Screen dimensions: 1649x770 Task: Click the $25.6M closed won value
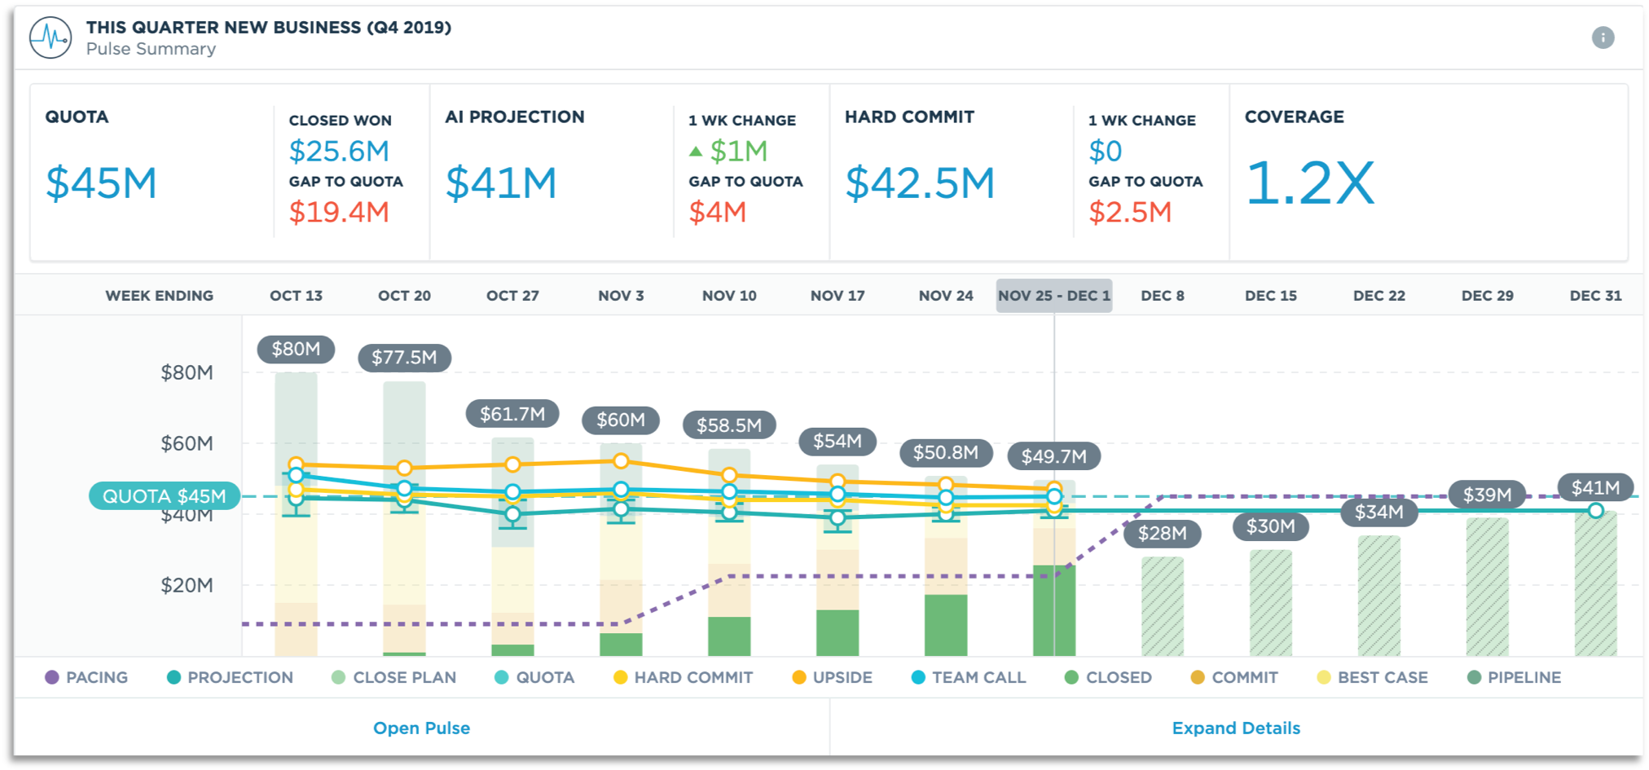click(x=339, y=151)
